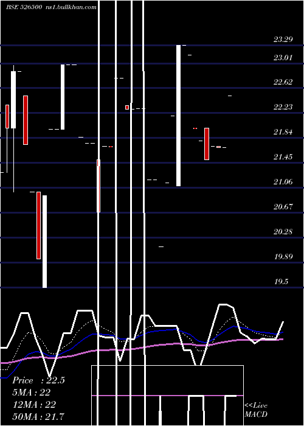This screenshot has width=304, height=426.
Task: Click the 5MA : 22 readout
Action: click(x=32, y=393)
